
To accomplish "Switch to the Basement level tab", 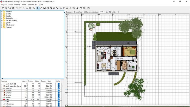I will pos(69,12).
